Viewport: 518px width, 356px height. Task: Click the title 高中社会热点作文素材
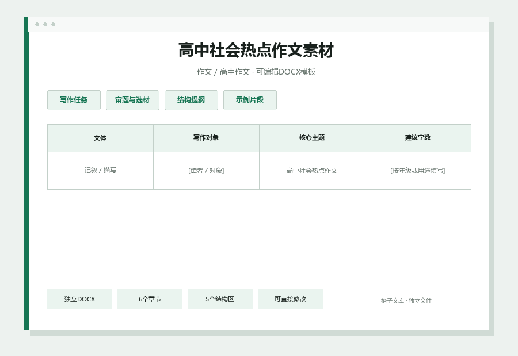(256, 51)
